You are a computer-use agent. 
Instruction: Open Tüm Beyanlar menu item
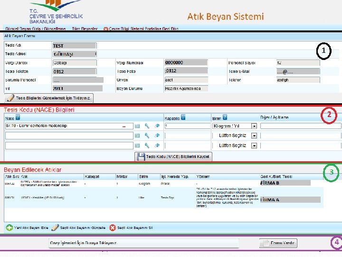click(x=85, y=29)
